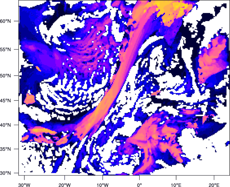Image resolution: width=230 pixels, height=187 pixels.
Task: Click the 20°W longitude label
Action: 64,185
